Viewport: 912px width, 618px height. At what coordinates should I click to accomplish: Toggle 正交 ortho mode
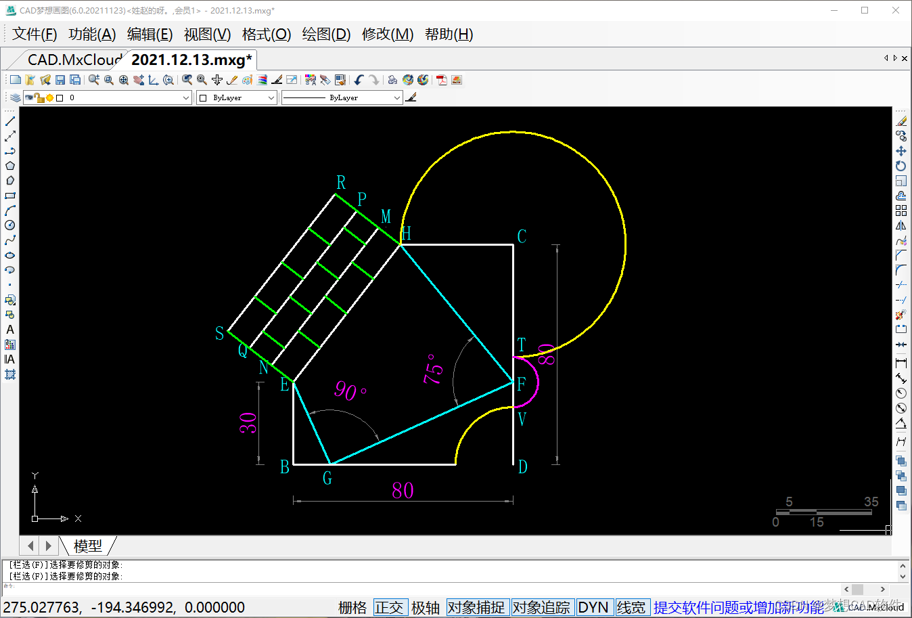click(x=389, y=607)
